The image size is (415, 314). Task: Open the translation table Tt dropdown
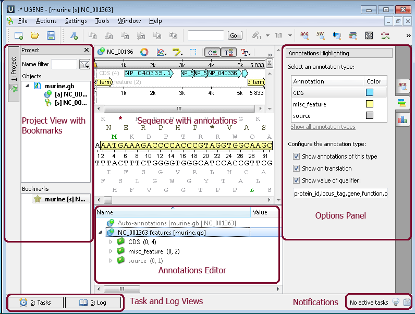[246, 53]
